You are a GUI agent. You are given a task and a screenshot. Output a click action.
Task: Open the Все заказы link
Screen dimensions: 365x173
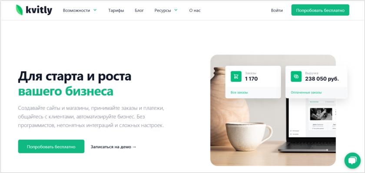[x=239, y=93]
